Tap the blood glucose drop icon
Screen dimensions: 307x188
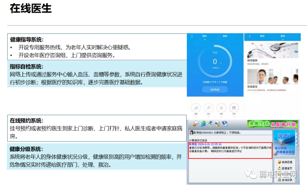[x=221, y=108]
